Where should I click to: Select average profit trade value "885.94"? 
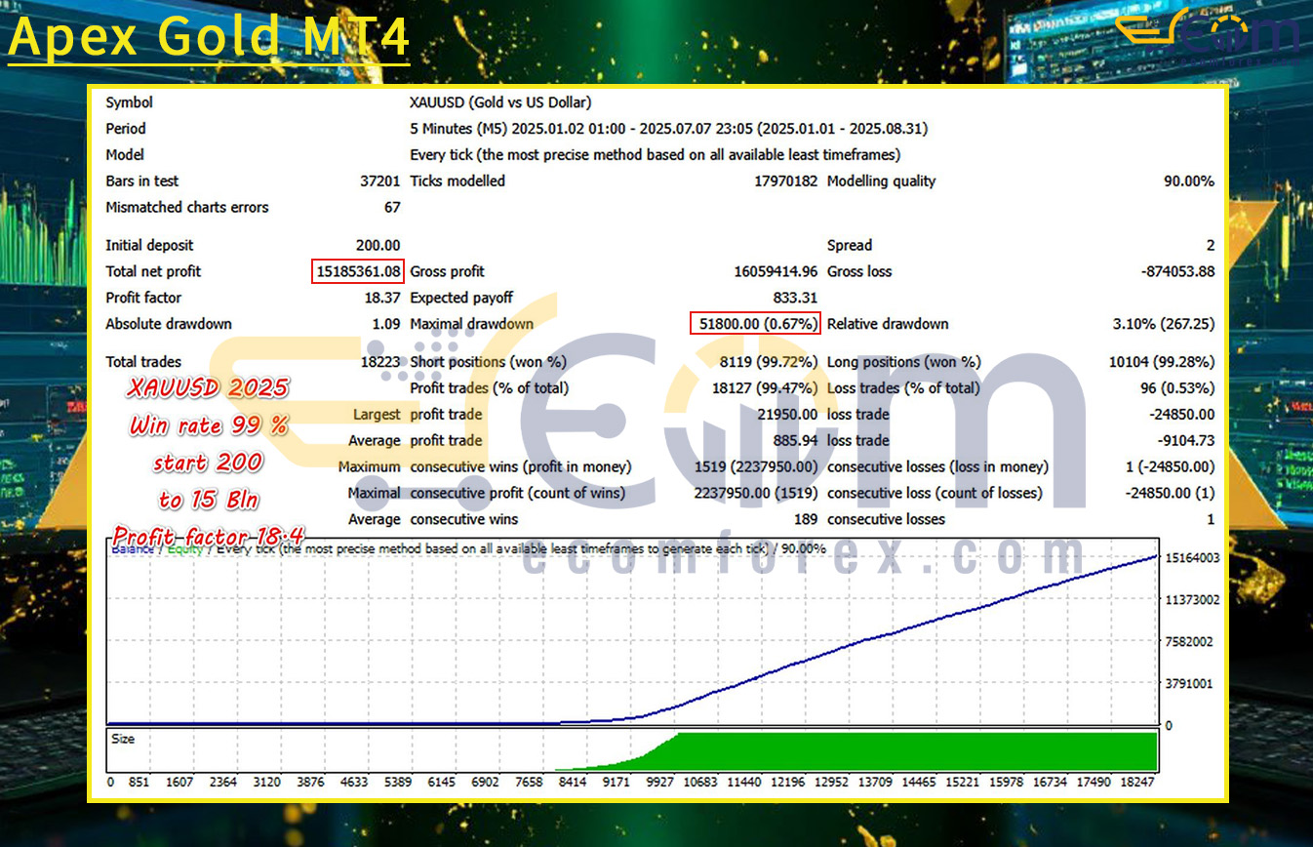tap(796, 442)
